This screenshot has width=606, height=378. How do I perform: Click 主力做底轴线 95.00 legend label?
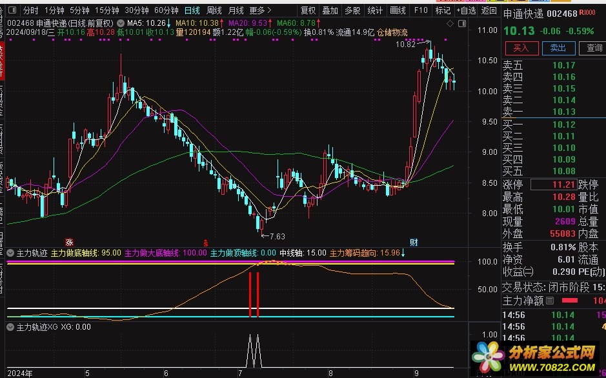pyautogui.click(x=86, y=254)
